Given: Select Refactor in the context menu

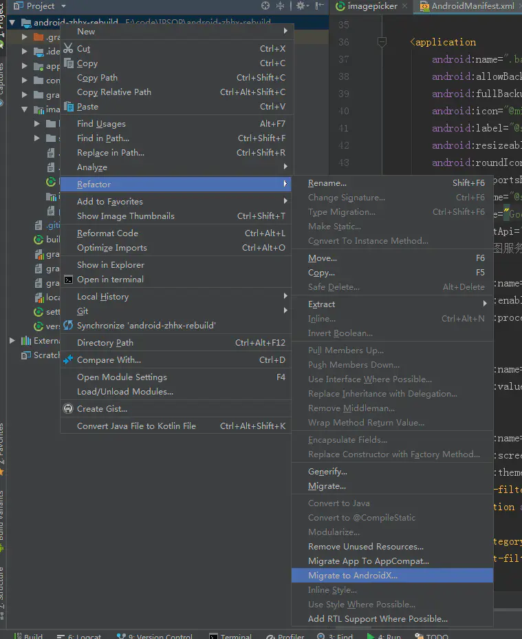Looking at the screenshot, I should (x=176, y=185).
